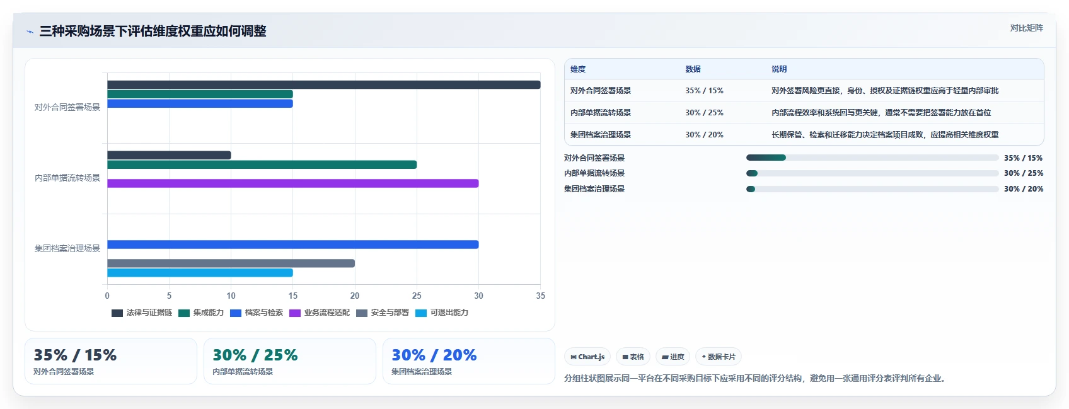
Task: Click the 内部单据流转场景 progress row label
Action: 594,173
